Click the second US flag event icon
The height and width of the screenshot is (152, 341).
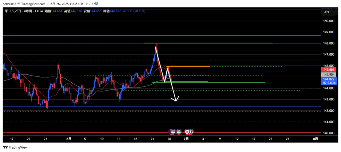(178, 132)
